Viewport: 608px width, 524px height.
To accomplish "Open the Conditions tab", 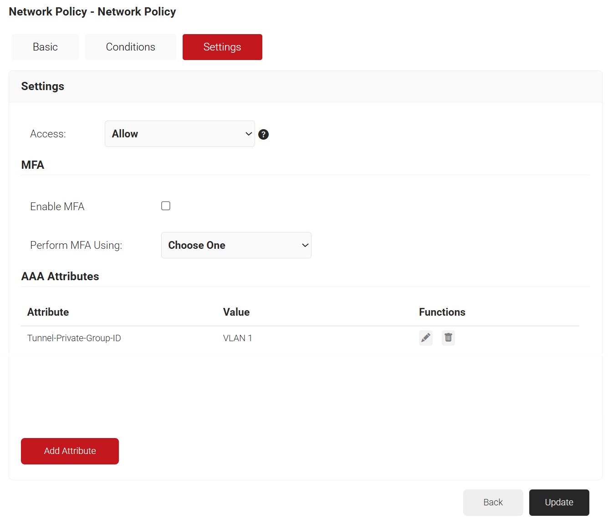I will click(x=130, y=47).
